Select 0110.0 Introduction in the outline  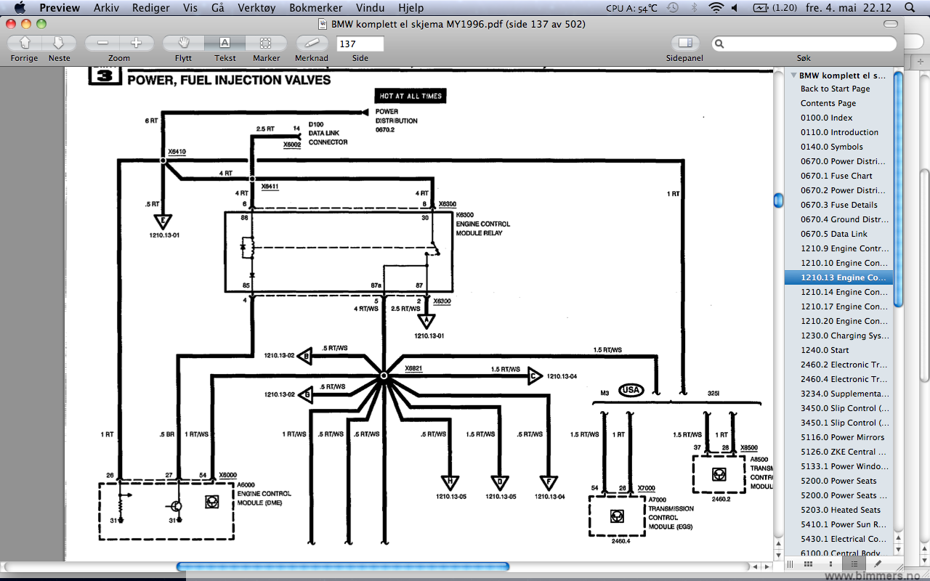tap(839, 132)
